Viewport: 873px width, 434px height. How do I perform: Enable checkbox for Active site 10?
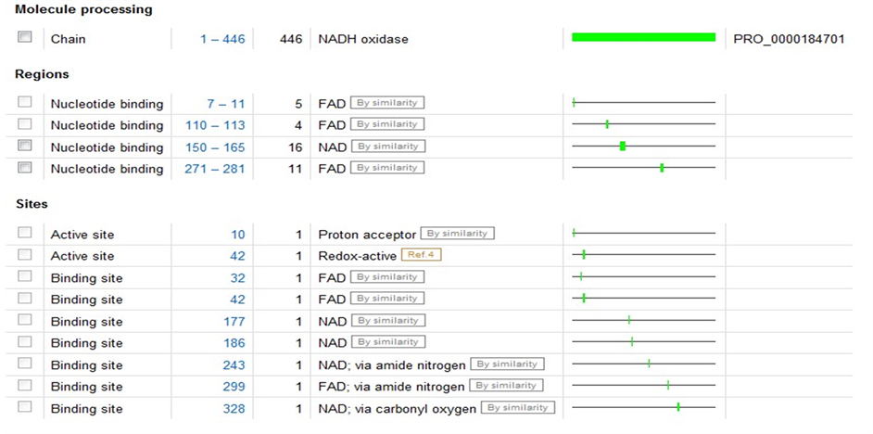click(x=25, y=233)
